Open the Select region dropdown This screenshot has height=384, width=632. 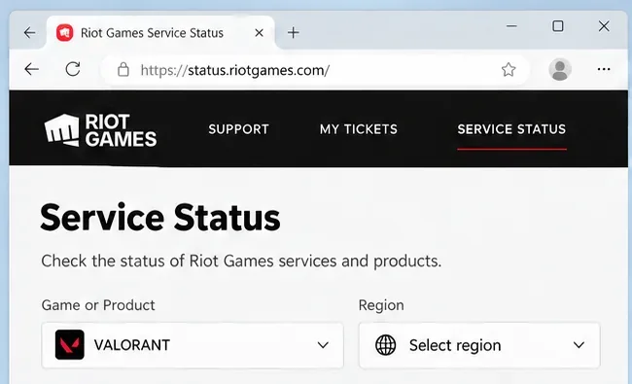[479, 345]
